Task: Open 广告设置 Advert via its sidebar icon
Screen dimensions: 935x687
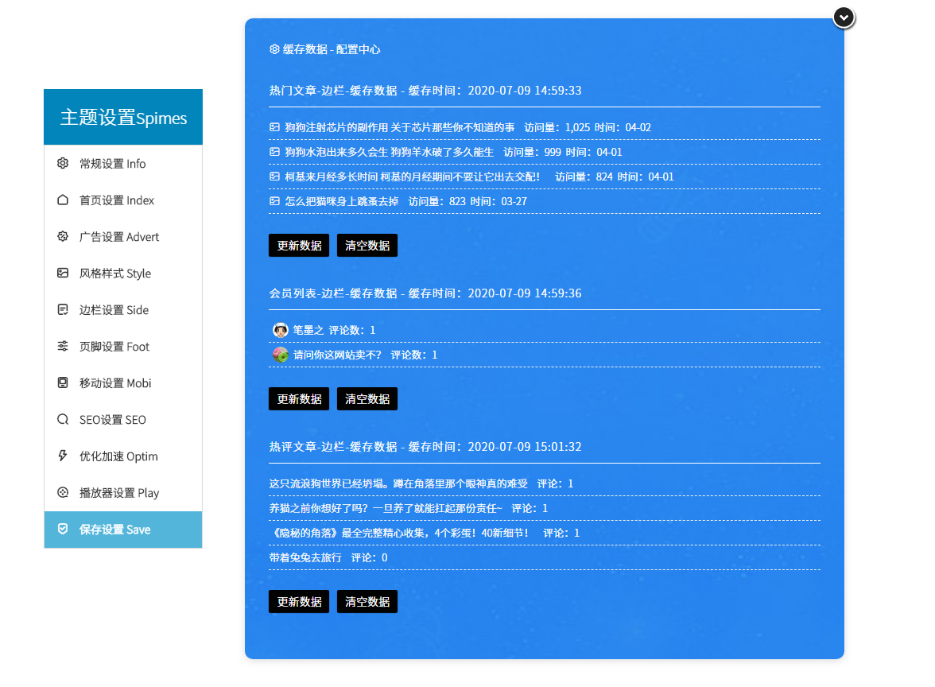Action: click(63, 236)
